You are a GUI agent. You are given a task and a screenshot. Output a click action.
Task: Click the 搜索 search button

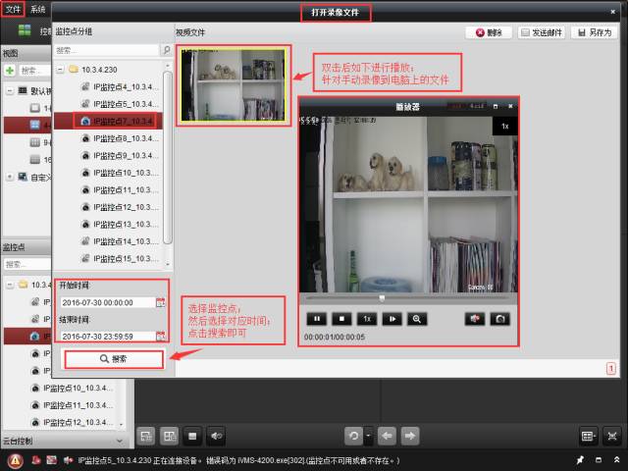click(114, 360)
